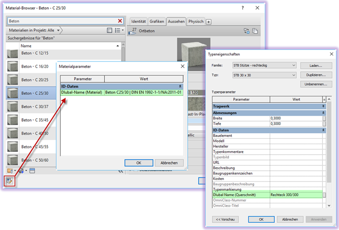Switch to the Identität tab
Viewport: 339px width, 230px height.
[138, 21]
